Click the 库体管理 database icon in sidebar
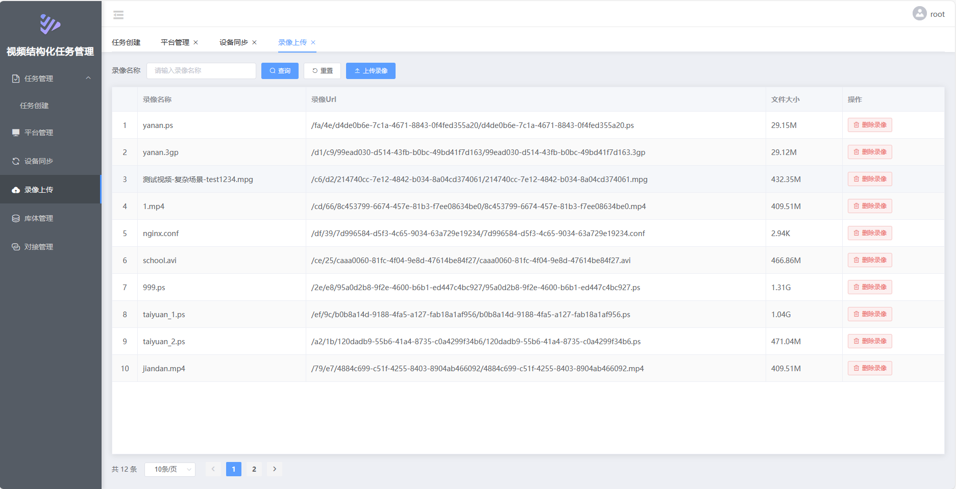The height and width of the screenshot is (489, 956). click(x=16, y=218)
